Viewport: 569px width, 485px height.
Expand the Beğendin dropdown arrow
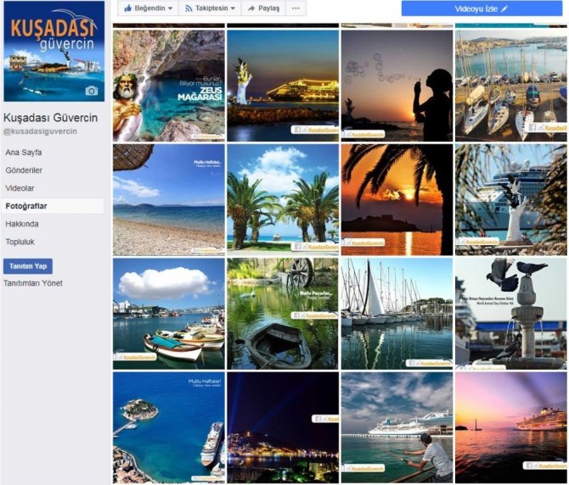[170, 8]
